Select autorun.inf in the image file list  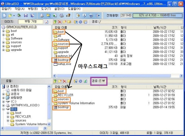[x=63, y=56]
